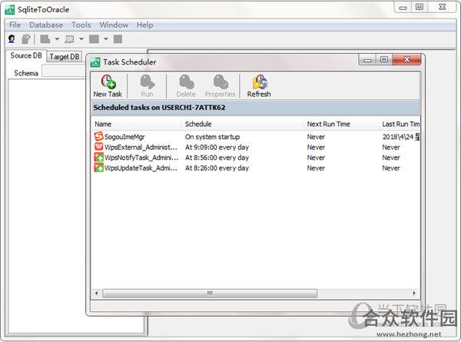The width and height of the screenshot is (461, 342).
Task: Click the fourth main toolbar icon
Action: click(69, 39)
